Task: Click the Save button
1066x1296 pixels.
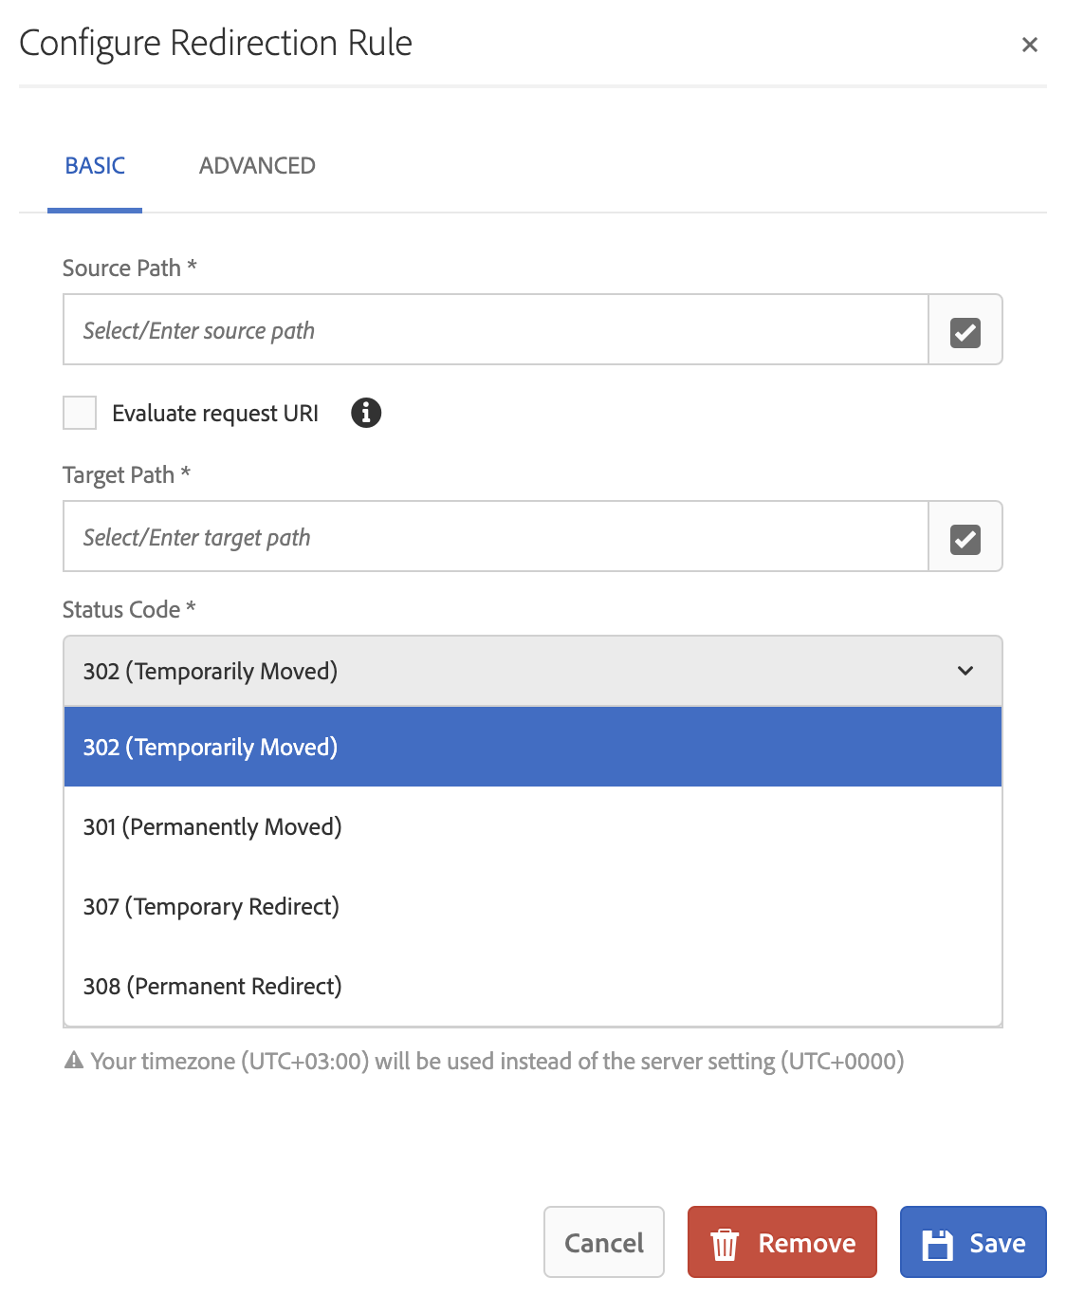Action: pyautogui.click(x=973, y=1242)
